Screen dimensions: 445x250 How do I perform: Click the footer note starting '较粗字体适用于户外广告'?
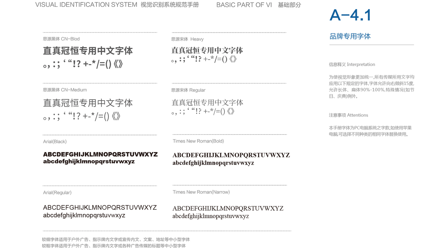pyautogui.click(x=114, y=246)
